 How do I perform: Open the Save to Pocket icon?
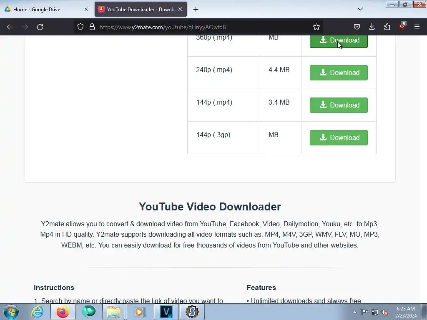357,27
